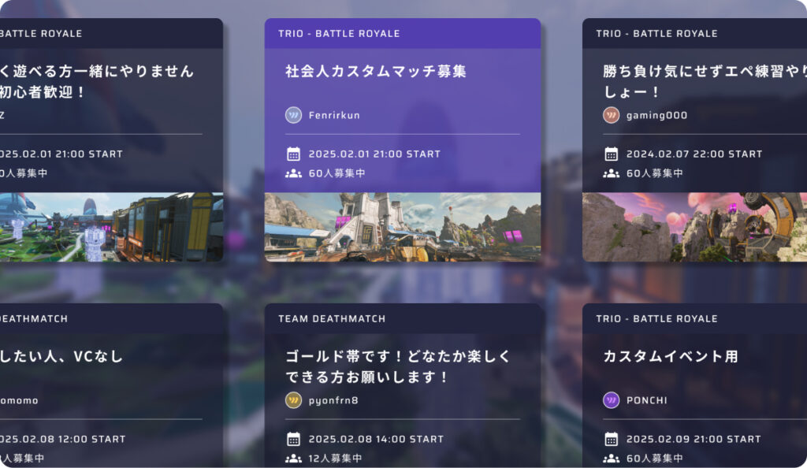Image resolution: width=807 pixels, height=468 pixels.
Task: Click the username text gaming000
Action: 656,114
